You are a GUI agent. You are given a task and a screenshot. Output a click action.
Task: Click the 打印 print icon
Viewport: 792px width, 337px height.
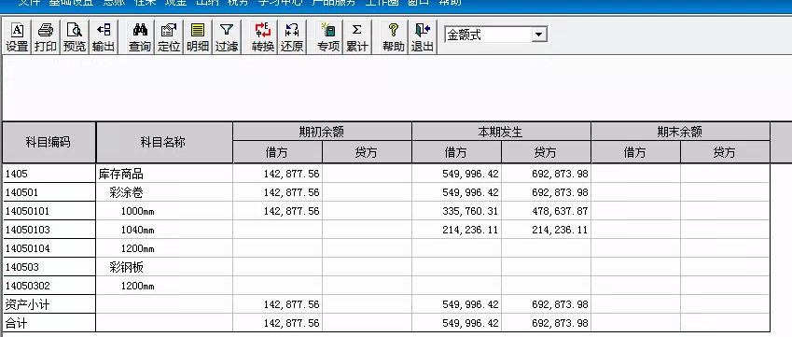click(46, 37)
